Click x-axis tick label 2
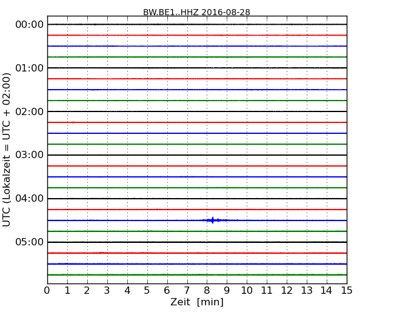The width and height of the screenshot is (394, 315). coord(87,291)
